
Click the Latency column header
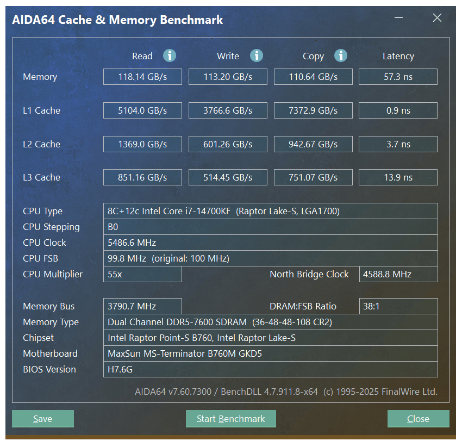[398, 57]
